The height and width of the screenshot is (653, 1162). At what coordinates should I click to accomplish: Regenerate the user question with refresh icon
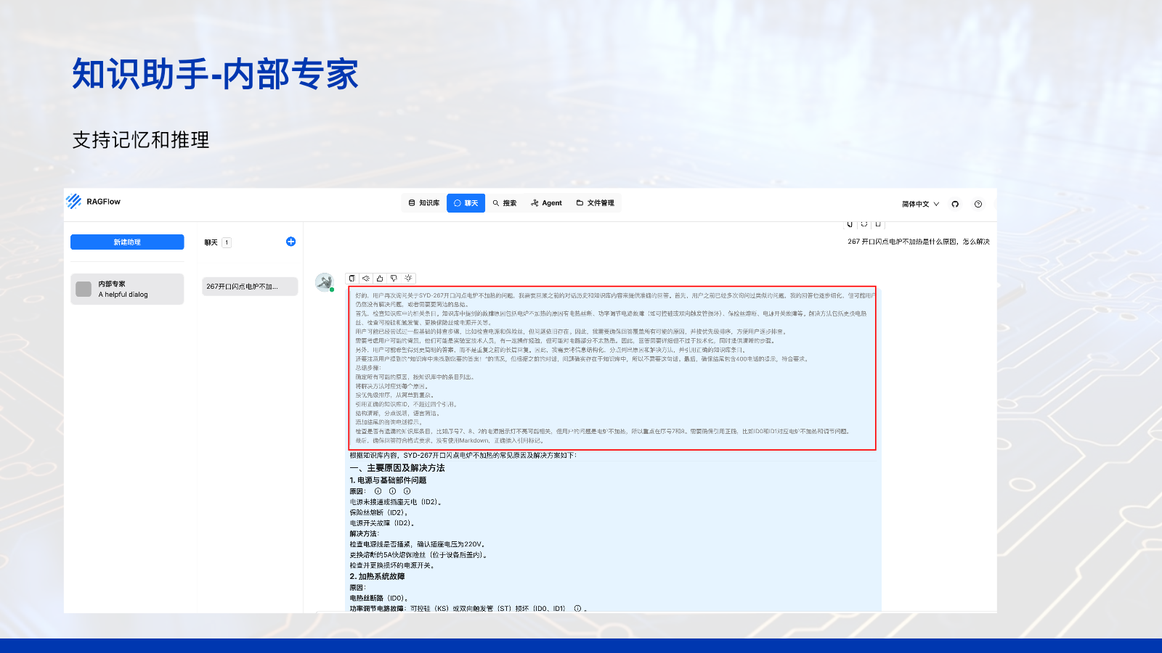tap(864, 223)
